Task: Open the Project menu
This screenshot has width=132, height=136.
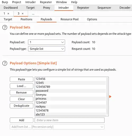Action: pos(17,2)
